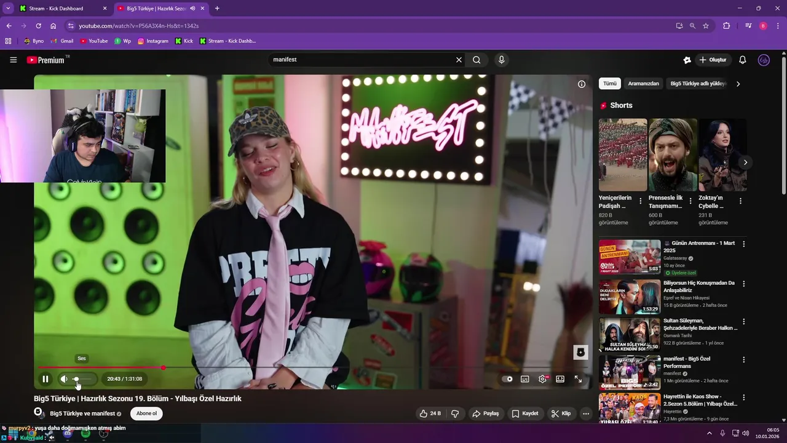Open options for Yeniçerilerin Padişah Short
Screen dimensions: 787x443
pos(641,201)
